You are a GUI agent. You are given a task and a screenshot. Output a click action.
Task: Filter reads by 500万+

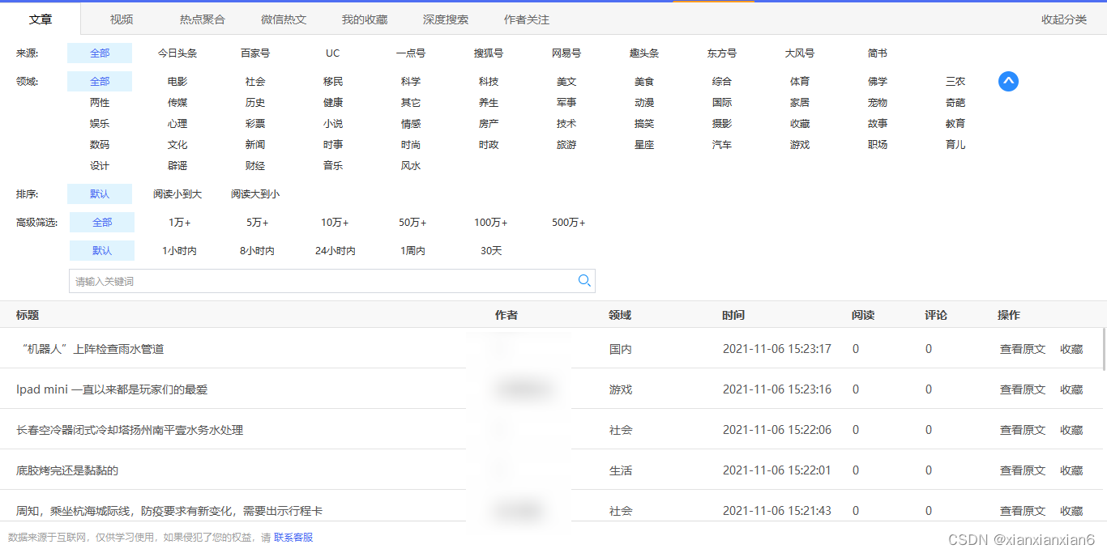[x=569, y=223]
